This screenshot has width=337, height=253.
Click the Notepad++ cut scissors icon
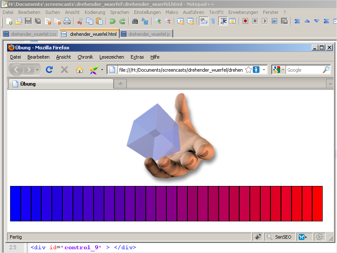[79, 21]
